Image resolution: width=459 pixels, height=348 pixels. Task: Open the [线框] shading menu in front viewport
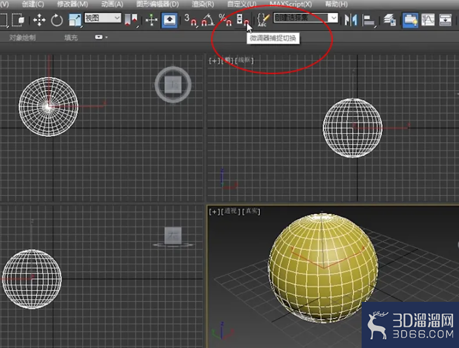pos(244,60)
